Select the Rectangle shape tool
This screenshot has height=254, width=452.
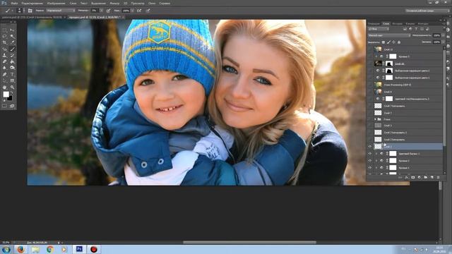tap(12, 80)
